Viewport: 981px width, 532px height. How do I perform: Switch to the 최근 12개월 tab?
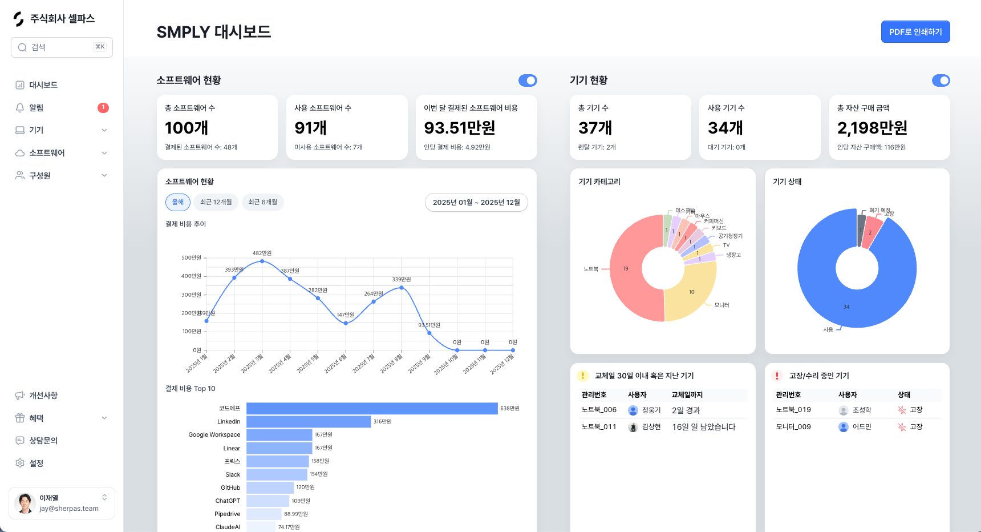coord(216,202)
